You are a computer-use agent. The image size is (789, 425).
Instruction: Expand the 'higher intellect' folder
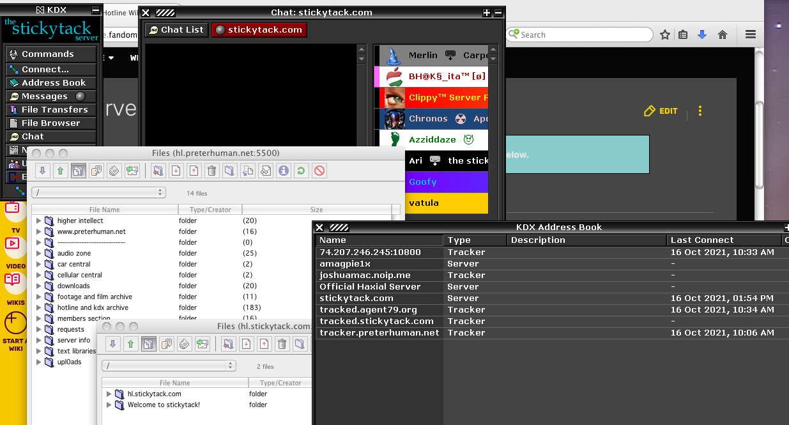point(39,220)
